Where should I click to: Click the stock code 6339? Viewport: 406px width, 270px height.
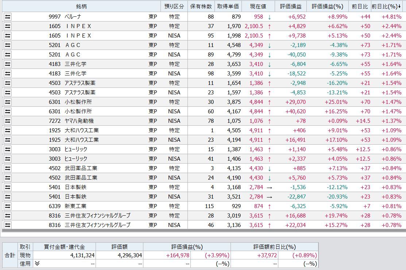tap(55, 206)
